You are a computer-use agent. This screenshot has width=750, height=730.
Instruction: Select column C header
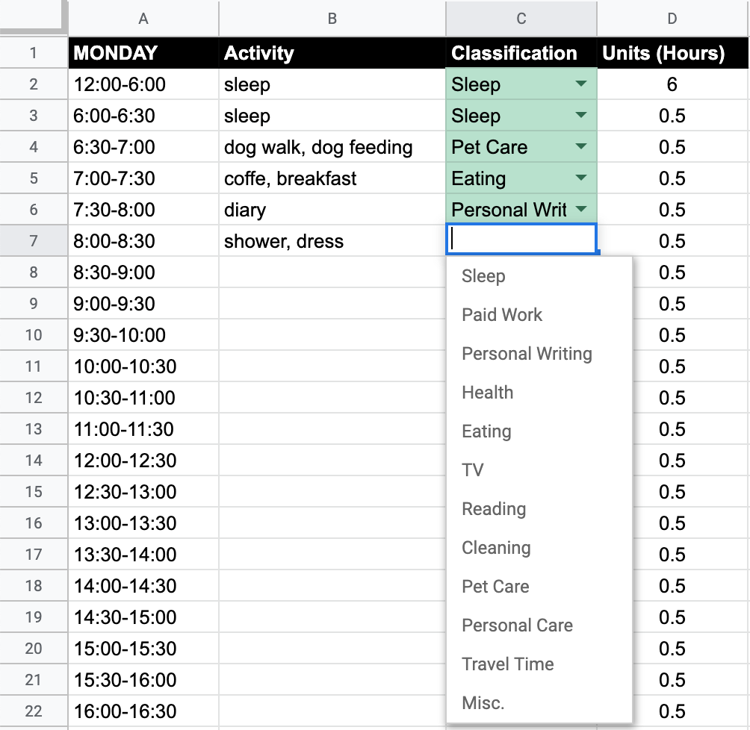(x=521, y=18)
